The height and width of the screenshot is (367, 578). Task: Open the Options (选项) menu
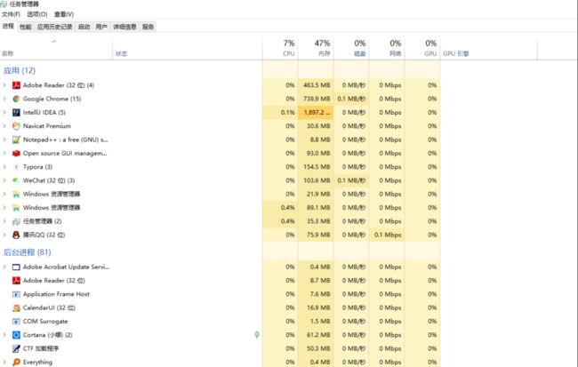pyautogui.click(x=37, y=14)
